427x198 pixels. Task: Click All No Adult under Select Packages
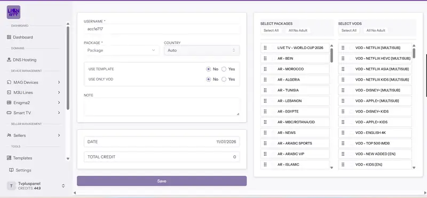click(298, 30)
